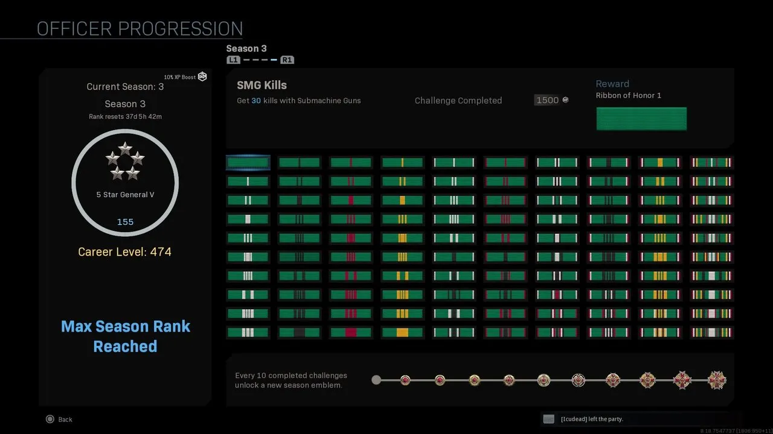Select bottom-row ribbon in the last column
Screen dimensions: 773x434
pos(711,332)
